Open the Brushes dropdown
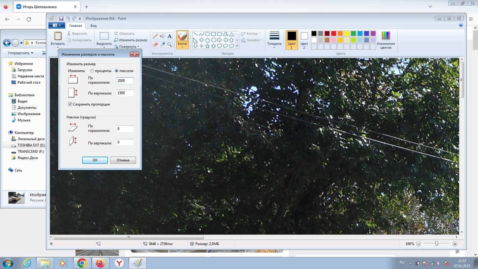 [182, 47]
